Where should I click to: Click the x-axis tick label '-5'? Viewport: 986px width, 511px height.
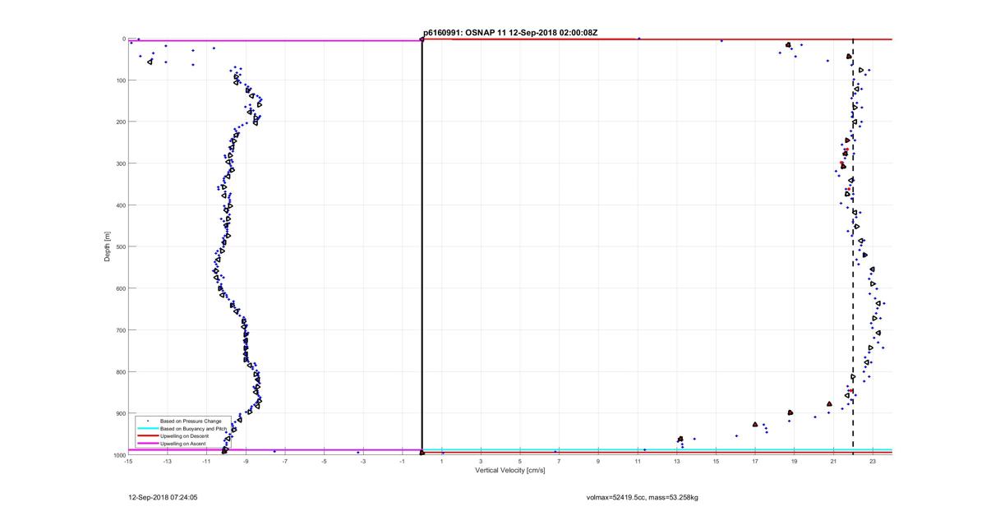(324, 462)
